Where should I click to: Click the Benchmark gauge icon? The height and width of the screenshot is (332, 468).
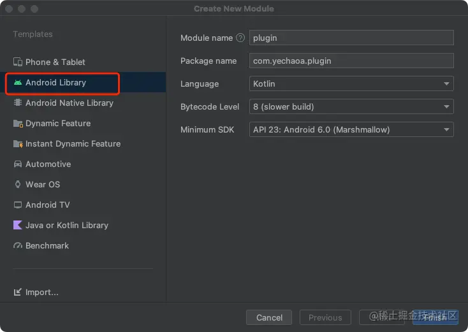(x=18, y=246)
